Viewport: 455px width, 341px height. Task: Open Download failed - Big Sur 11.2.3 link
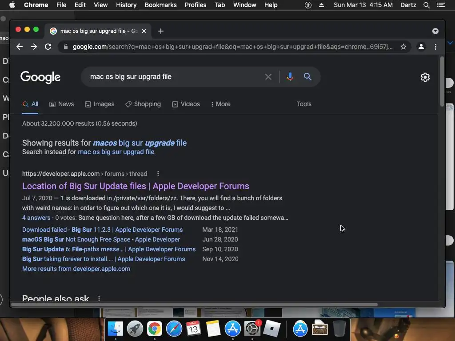[x=103, y=230]
